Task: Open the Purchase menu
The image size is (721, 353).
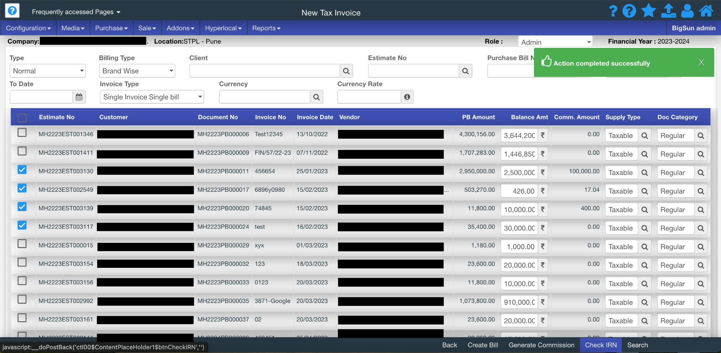Action: (x=111, y=28)
